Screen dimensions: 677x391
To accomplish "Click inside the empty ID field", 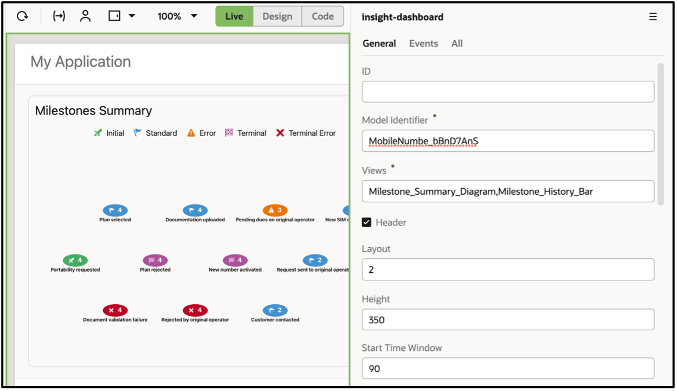I will tap(508, 91).
